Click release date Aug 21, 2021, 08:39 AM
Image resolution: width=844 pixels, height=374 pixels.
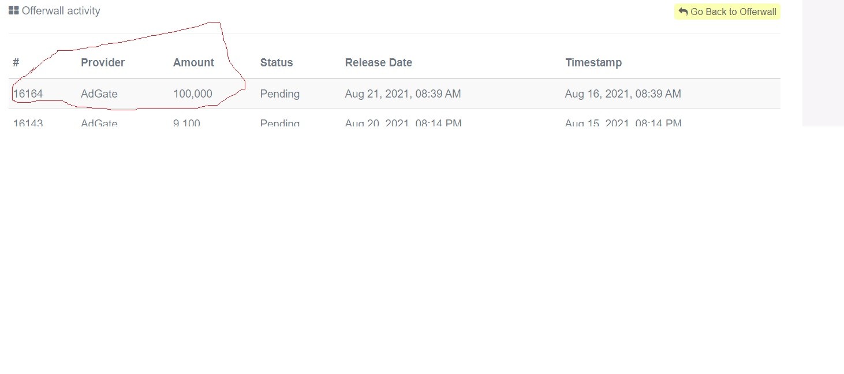coord(403,93)
